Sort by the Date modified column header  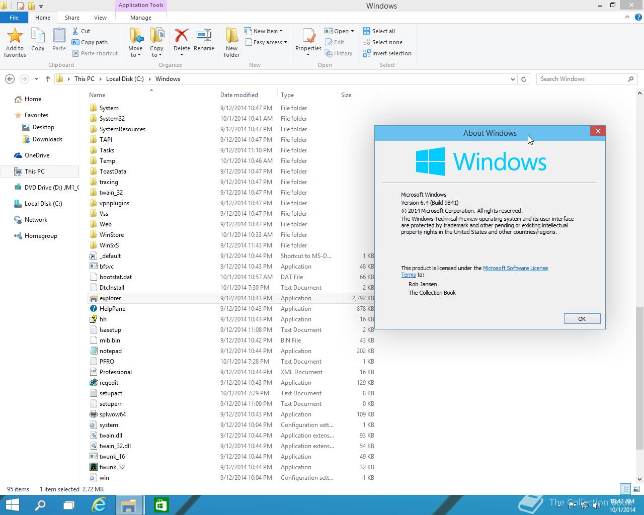click(x=247, y=95)
